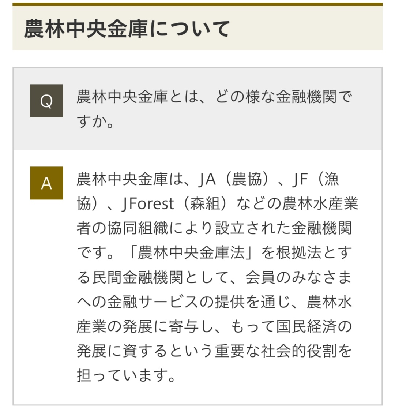Viewport: 395px width, 408px height.
Task: Click the dark Q question badge
Action: click(46, 101)
